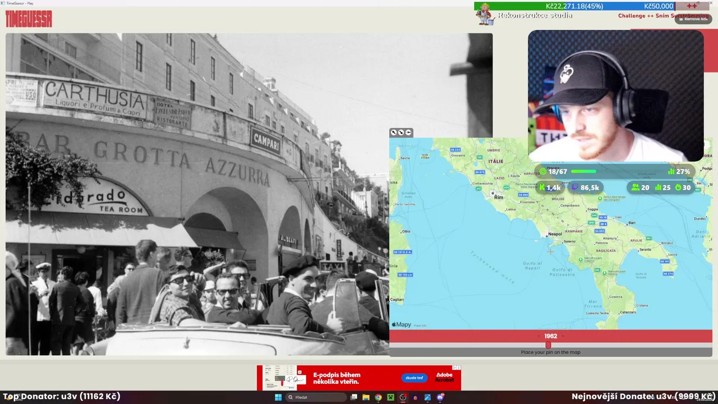Click the Mapy logo on the map

(402, 324)
